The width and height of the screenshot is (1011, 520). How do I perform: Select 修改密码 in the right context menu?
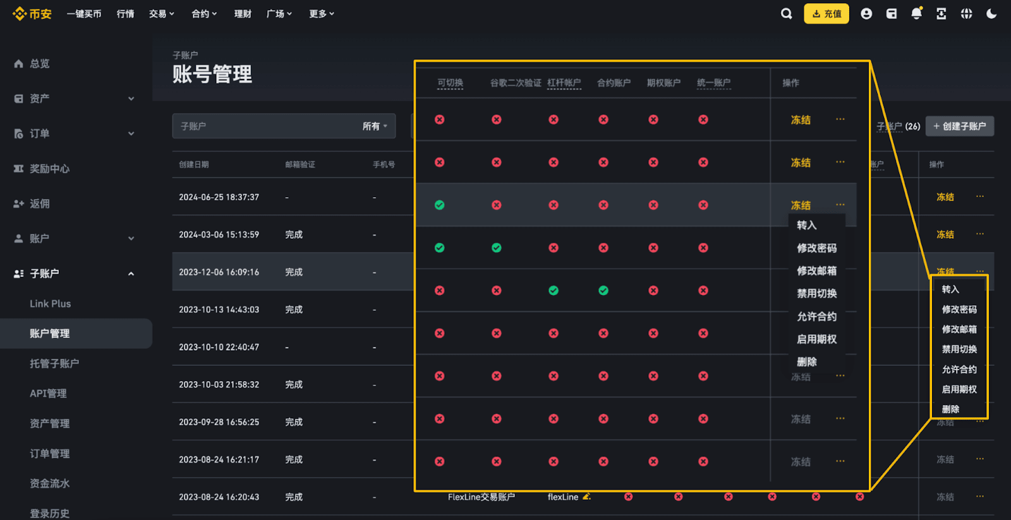959,310
